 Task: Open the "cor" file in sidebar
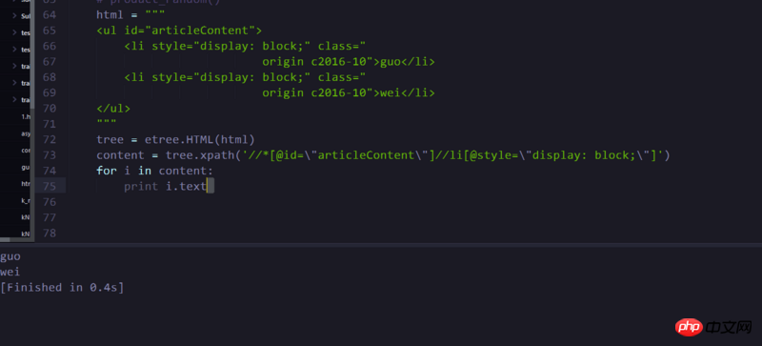tap(26, 151)
